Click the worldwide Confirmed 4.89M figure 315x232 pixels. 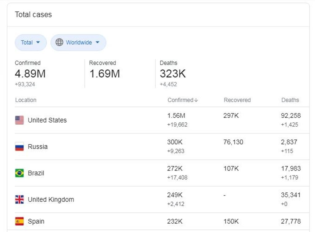tap(30, 74)
